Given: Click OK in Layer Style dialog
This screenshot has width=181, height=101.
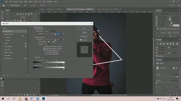Looking at the screenshot, I should [84, 28].
